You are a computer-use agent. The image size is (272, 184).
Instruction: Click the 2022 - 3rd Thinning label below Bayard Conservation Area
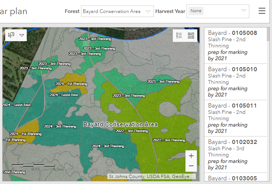click(132, 131)
